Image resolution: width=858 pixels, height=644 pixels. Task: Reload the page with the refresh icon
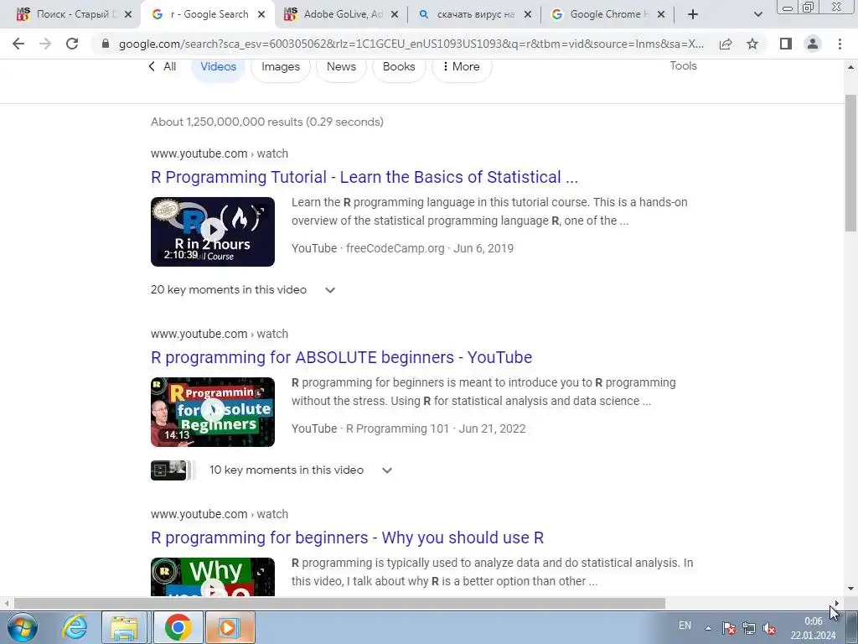pyautogui.click(x=72, y=44)
